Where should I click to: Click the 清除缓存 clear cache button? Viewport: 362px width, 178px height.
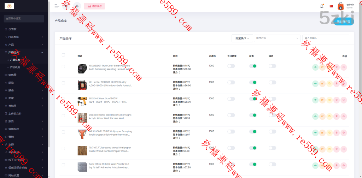[94, 6]
